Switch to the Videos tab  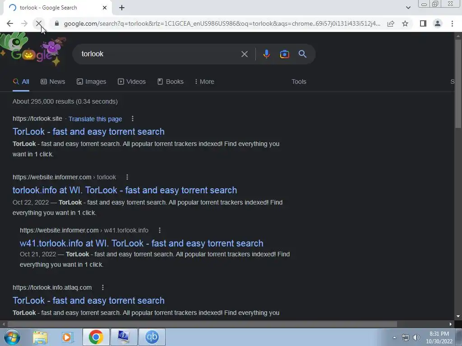pyautogui.click(x=132, y=82)
